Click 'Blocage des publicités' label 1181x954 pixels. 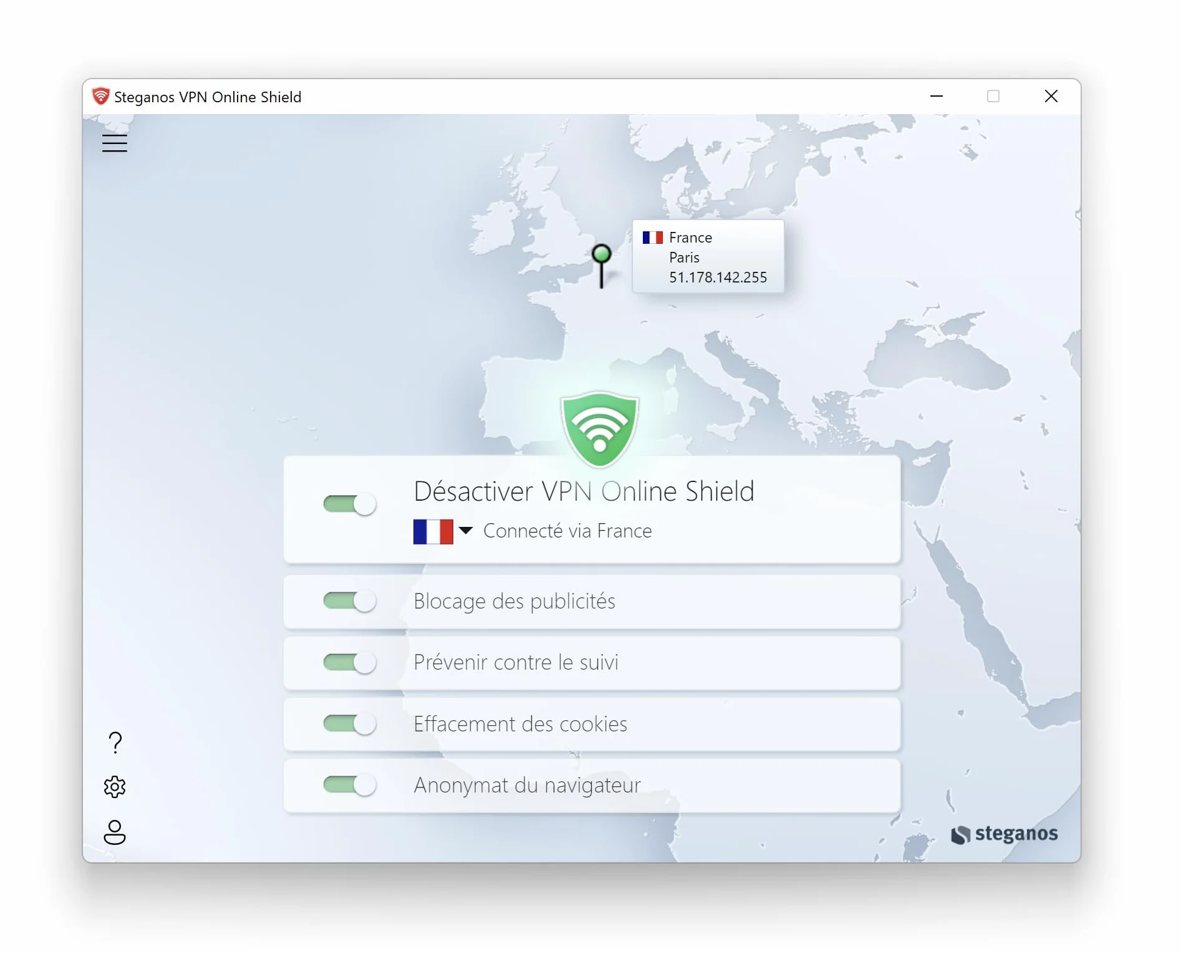pos(514,601)
